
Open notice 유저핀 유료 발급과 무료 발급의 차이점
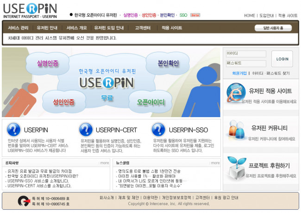point(39,171)
